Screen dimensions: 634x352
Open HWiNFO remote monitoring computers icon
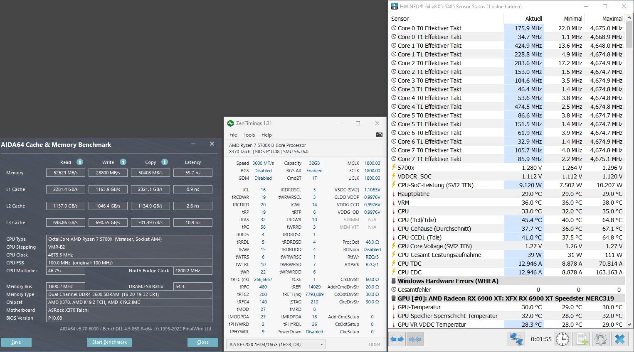click(x=516, y=339)
